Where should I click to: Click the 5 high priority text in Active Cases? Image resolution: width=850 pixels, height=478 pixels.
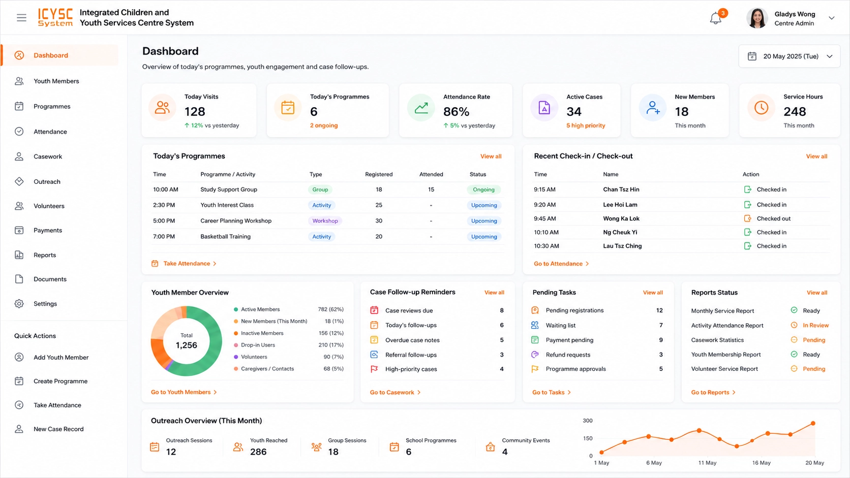586,125
